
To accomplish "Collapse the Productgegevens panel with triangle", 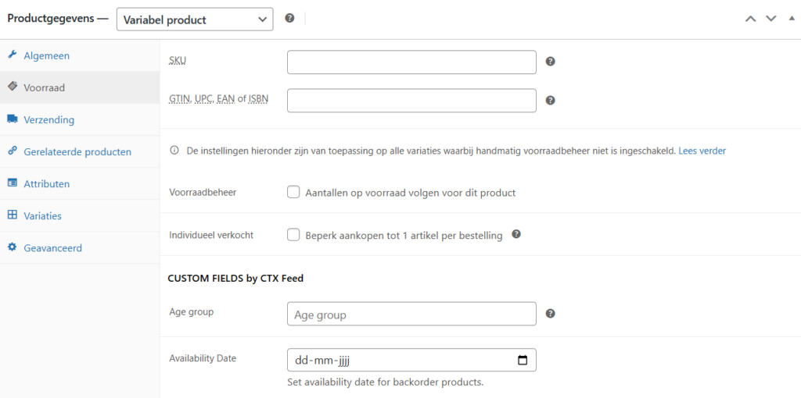I will tap(792, 19).
